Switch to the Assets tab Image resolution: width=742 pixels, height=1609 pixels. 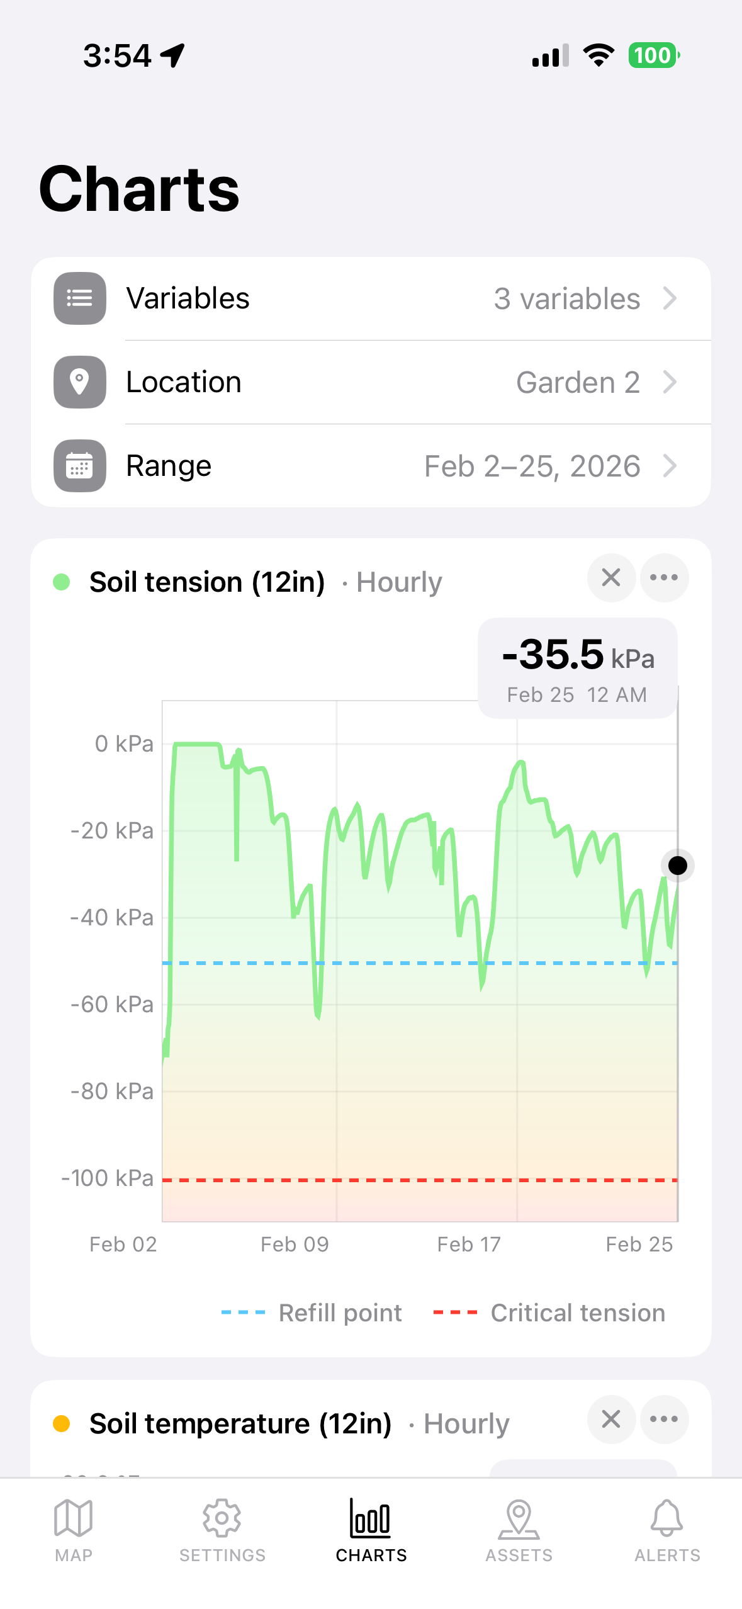click(x=519, y=1530)
